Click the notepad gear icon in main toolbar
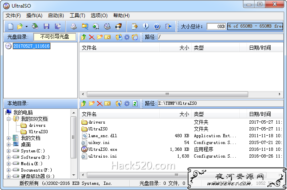The image size is (287, 190). click(x=135, y=26)
